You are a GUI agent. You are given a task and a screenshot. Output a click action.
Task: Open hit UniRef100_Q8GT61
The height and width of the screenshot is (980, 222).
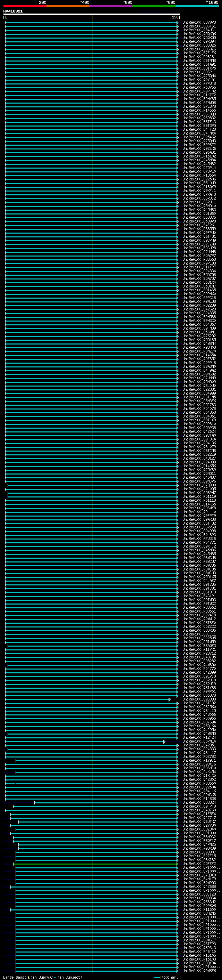199,26
